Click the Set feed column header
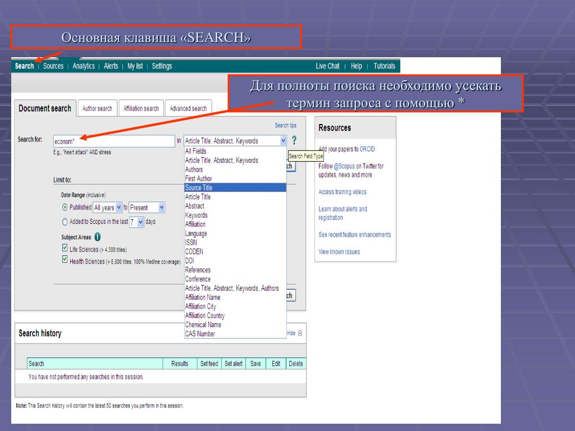The height and width of the screenshot is (431, 575). coord(209,364)
